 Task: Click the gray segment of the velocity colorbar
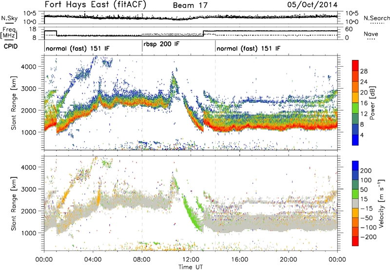click(355, 204)
